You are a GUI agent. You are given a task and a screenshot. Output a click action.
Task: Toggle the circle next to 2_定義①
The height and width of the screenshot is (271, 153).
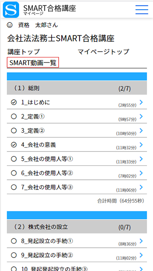click(x=14, y=117)
